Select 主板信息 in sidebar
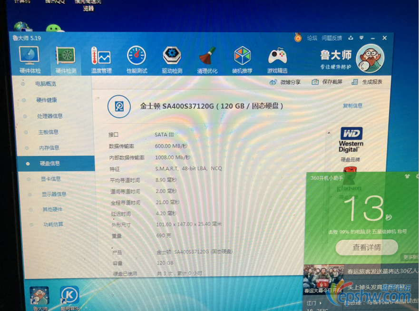419x311 pixels. [48, 132]
